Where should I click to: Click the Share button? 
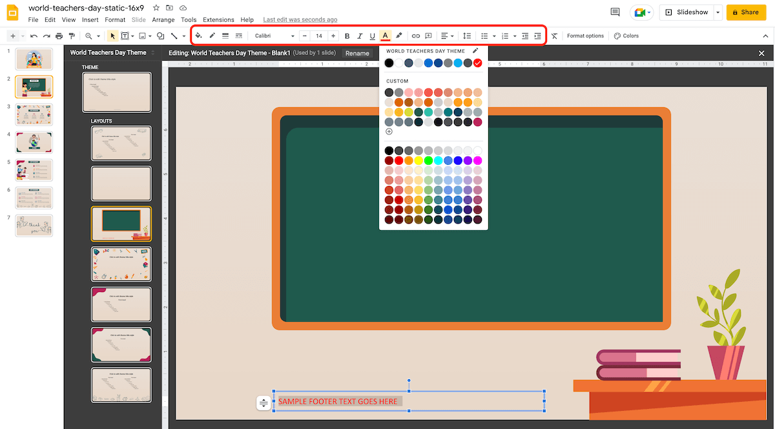click(746, 12)
